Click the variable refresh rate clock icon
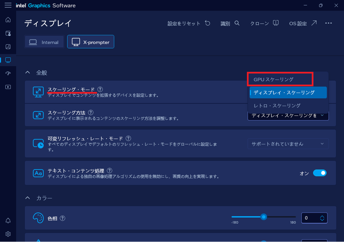 [x=38, y=144]
